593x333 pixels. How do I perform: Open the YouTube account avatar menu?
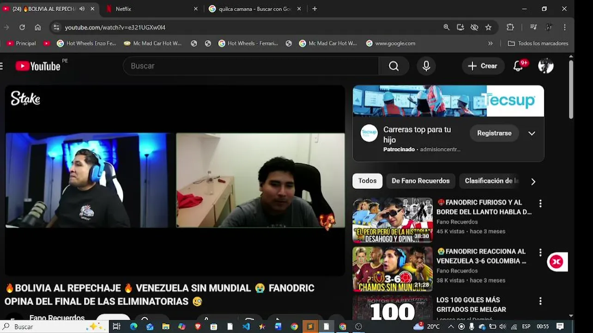(x=546, y=66)
